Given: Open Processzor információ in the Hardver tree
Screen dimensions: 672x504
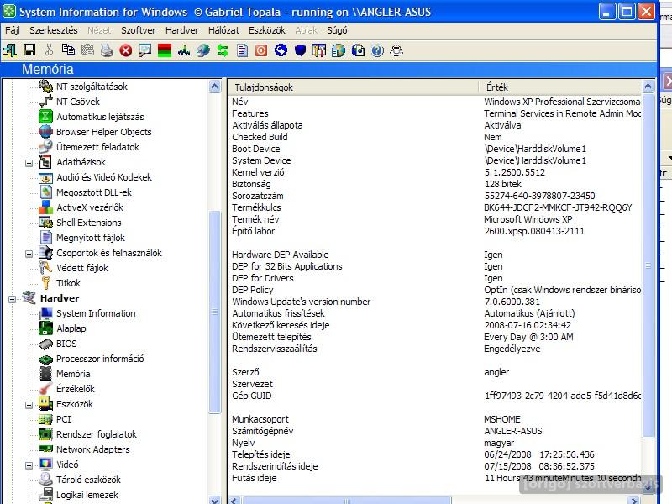Looking at the screenshot, I should pos(100,359).
